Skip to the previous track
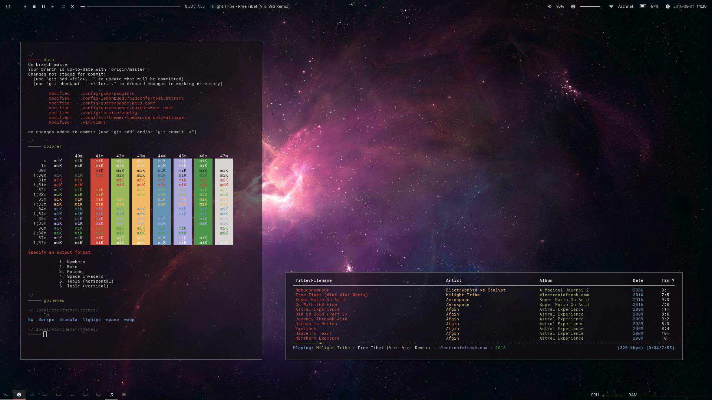Image resolution: width=712 pixels, height=400 pixels. click(25, 6)
